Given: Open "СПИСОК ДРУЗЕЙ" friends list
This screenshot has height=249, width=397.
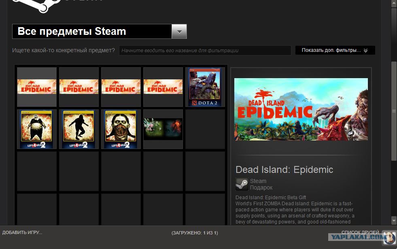Looking at the screenshot, I should 360,232.
